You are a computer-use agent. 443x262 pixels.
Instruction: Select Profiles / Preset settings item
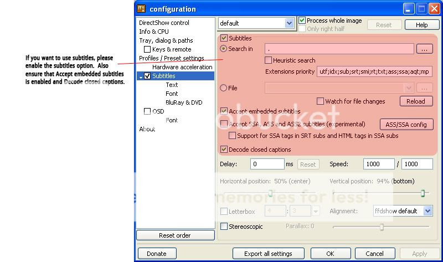(172, 58)
